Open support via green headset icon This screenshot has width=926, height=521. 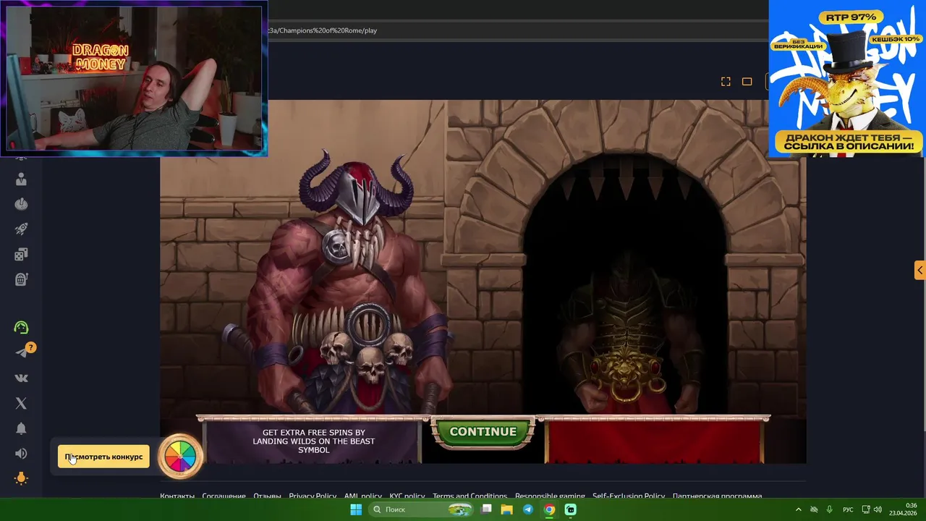coord(21,328)
